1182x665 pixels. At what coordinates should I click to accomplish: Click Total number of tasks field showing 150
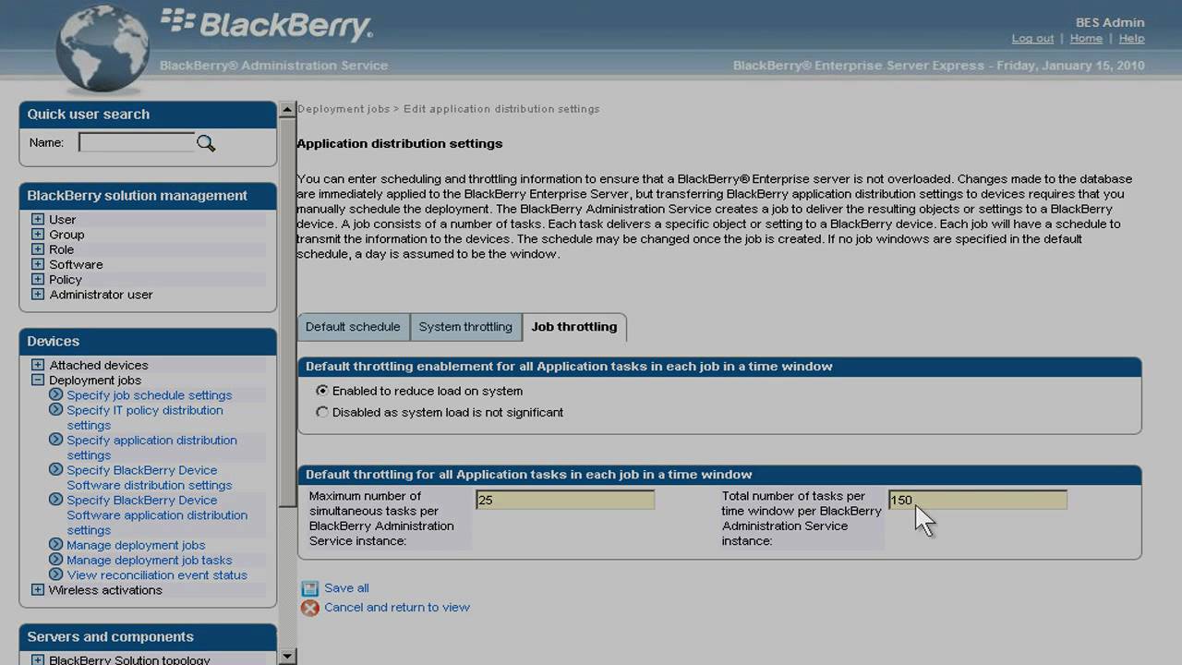coord(977,500)
